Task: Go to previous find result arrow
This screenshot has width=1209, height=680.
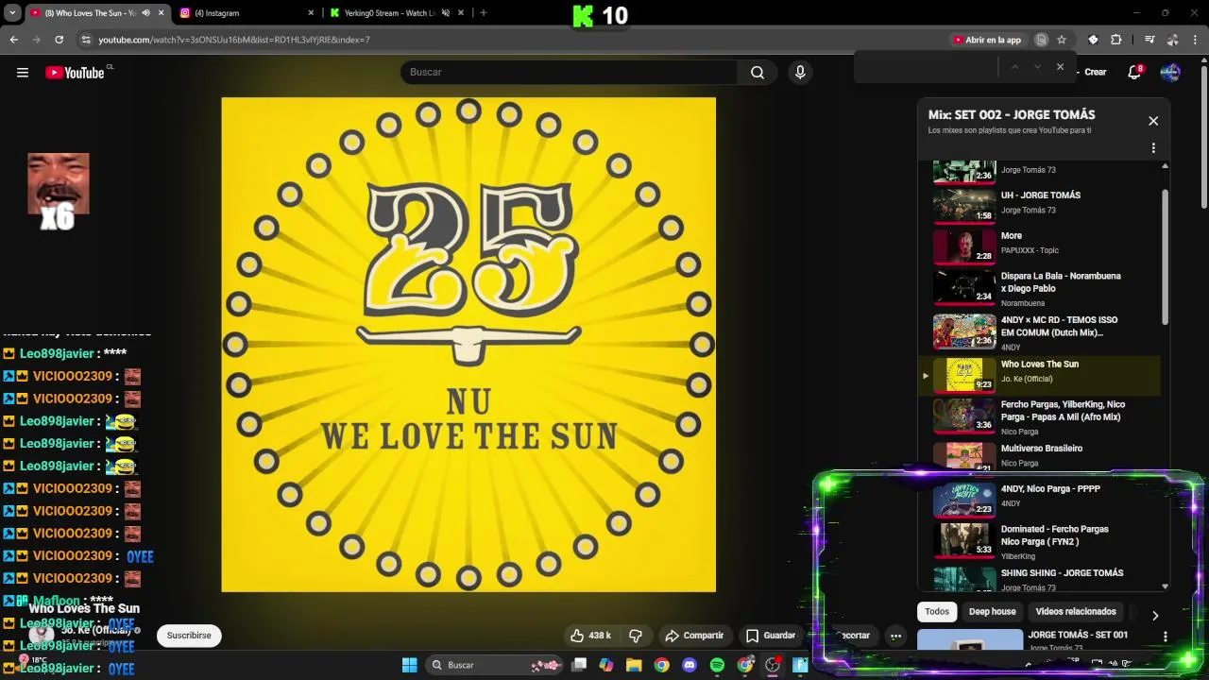Action: click(x=1014, y=67)
